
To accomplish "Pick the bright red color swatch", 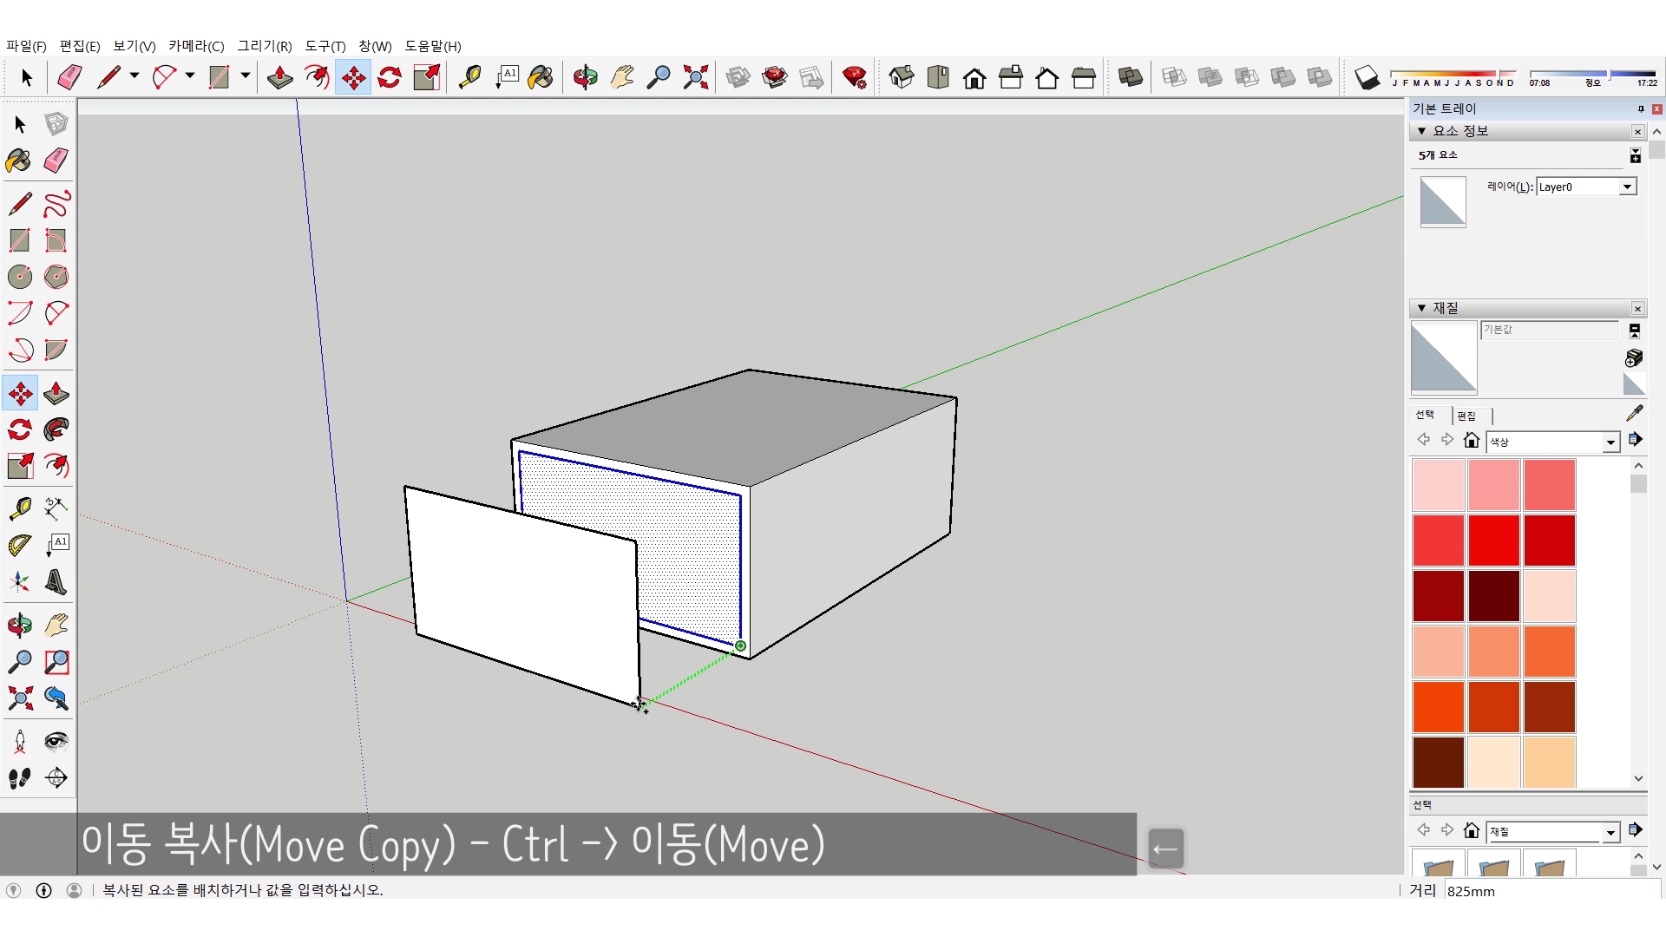I will tap(1493, 540).
